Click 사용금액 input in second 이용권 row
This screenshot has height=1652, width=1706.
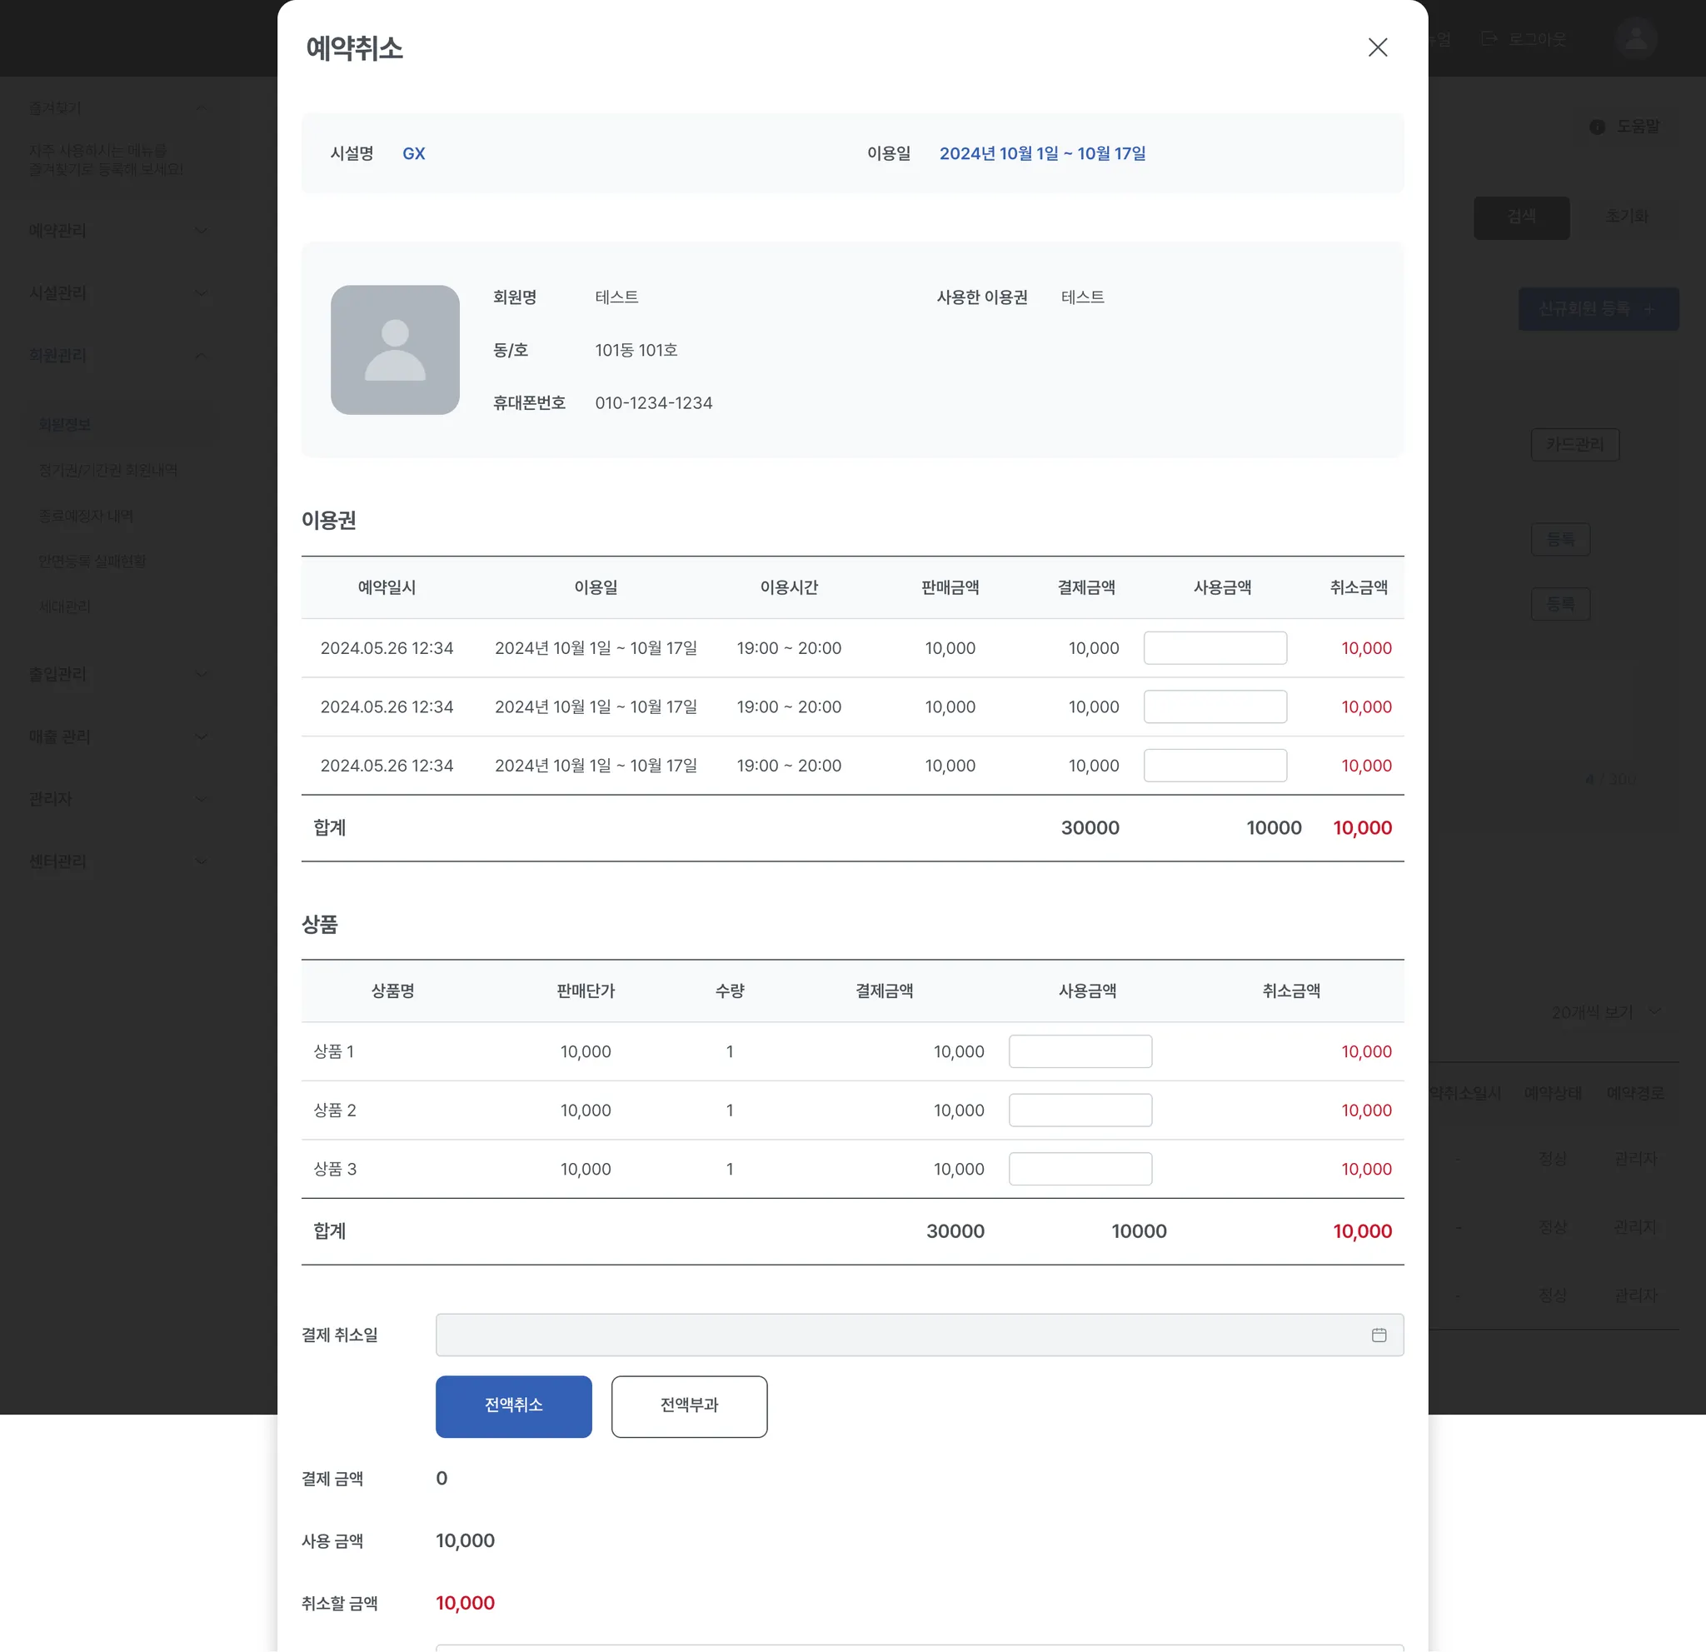coord(1215,706)
